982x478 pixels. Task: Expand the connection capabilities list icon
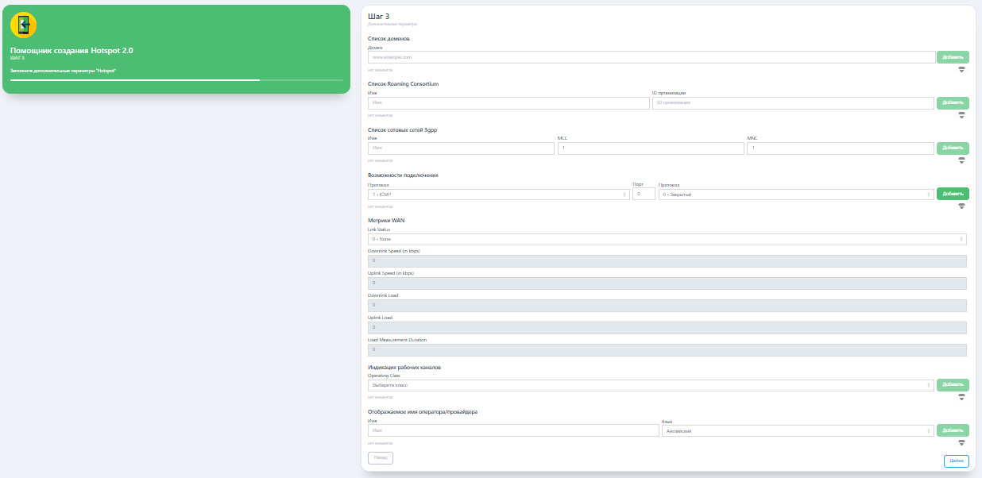[x=961, y=206]
